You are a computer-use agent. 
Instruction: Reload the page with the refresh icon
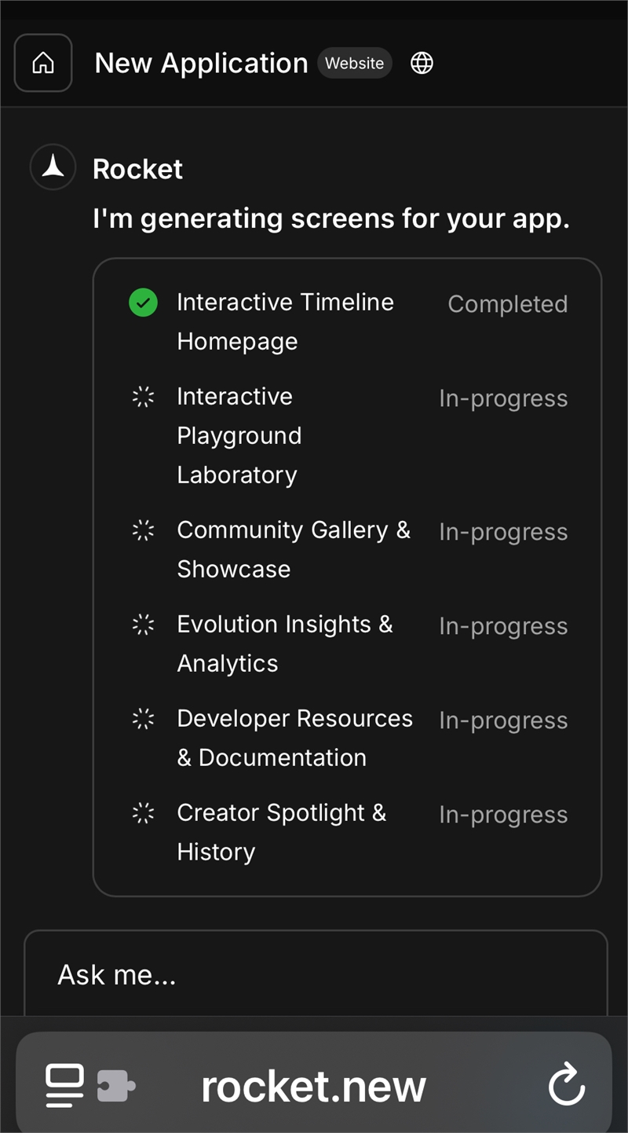[566, 1085]
